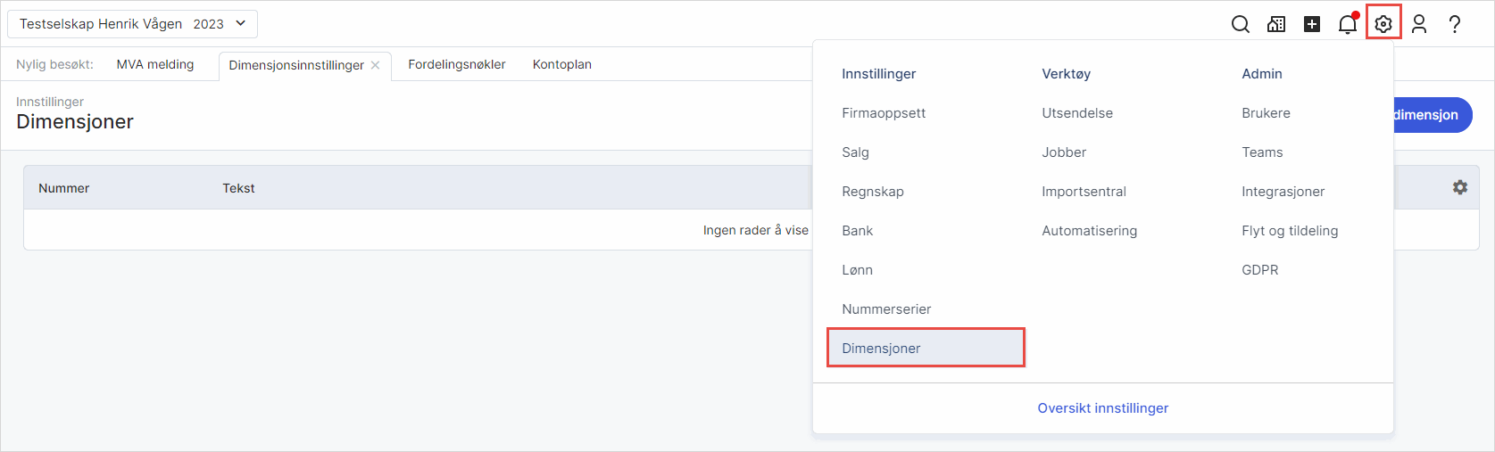The height and width of the screenshot is (452, 1495).
Task: Select Dimensjoner in settings menu
Action: (x=881, y=348)
